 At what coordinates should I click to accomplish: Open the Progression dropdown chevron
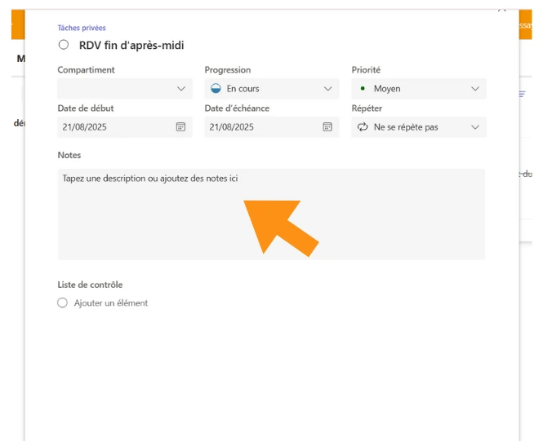[x=328, y=89]
